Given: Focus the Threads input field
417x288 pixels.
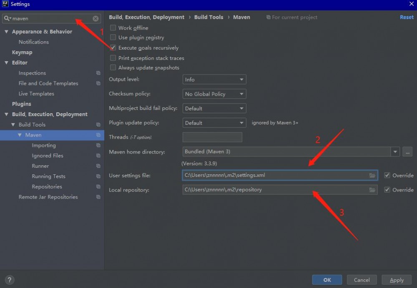Looking at the screenshot, I should click(x=212, y=137).
